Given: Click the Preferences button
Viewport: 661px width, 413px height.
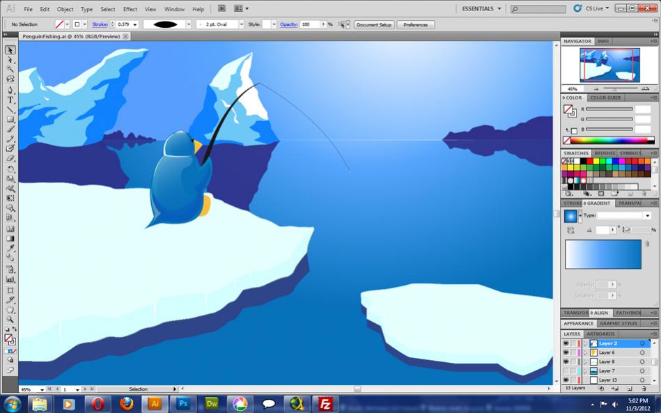Looking at the screenshot, I should pyautogui.click(x=416, y=24).
